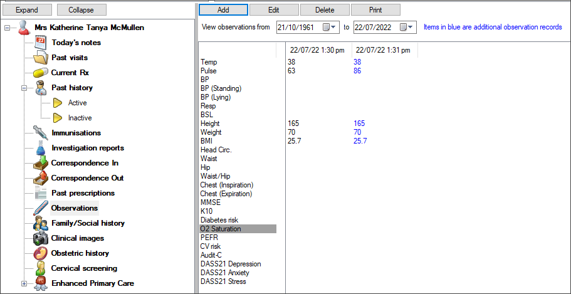
Task: Click the Add observation button
Action: [x=223, y=10]
